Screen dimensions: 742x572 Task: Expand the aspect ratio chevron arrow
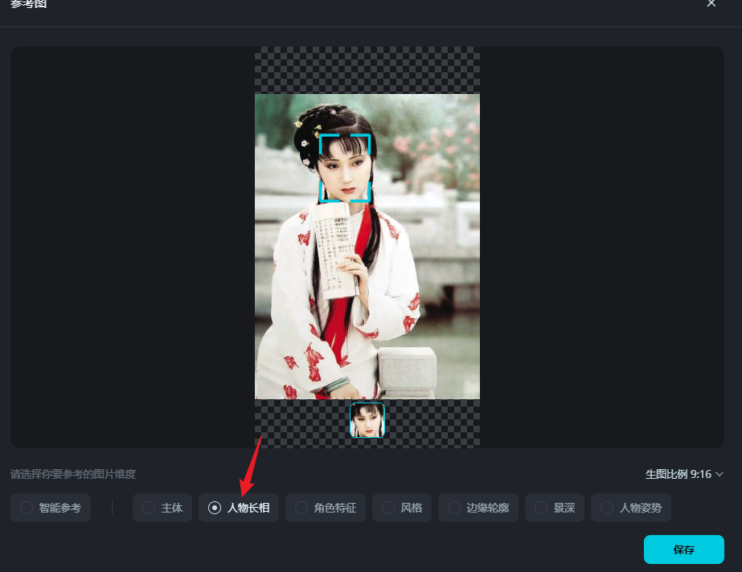(719, 474)
